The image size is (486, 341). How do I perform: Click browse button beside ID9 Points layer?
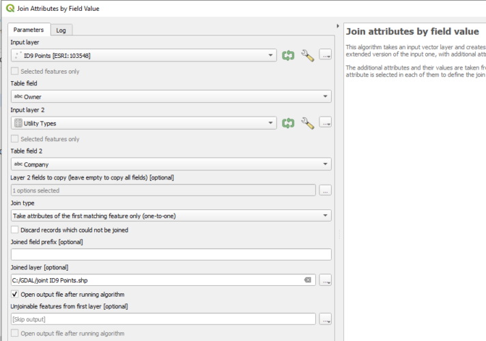click(x=325, y=55)
